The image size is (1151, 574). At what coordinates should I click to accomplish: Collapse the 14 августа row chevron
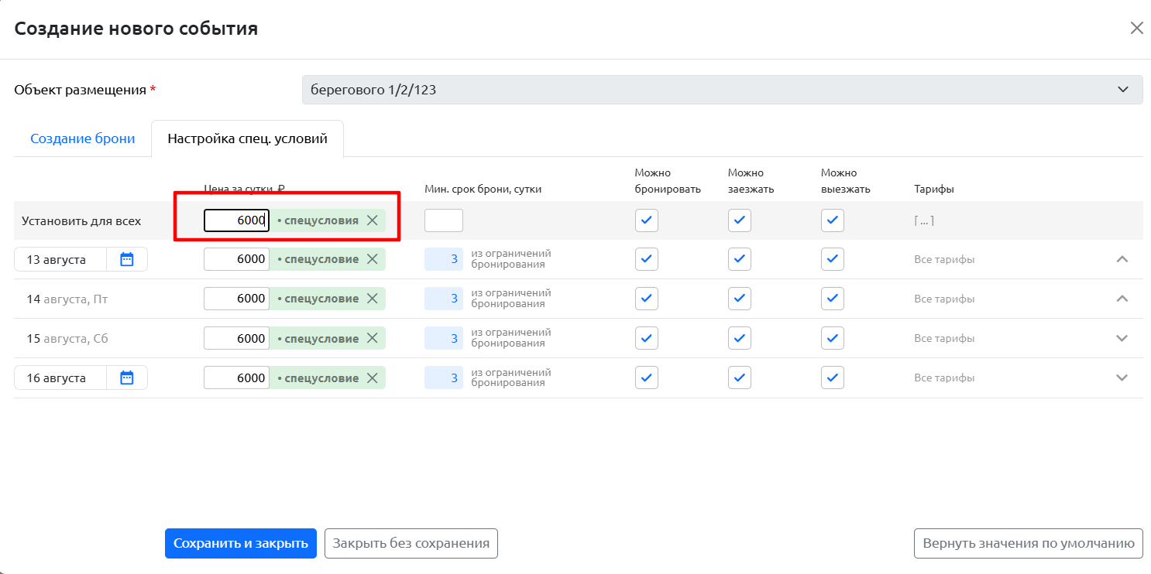pyautogui.click(x=1122, y=299)
